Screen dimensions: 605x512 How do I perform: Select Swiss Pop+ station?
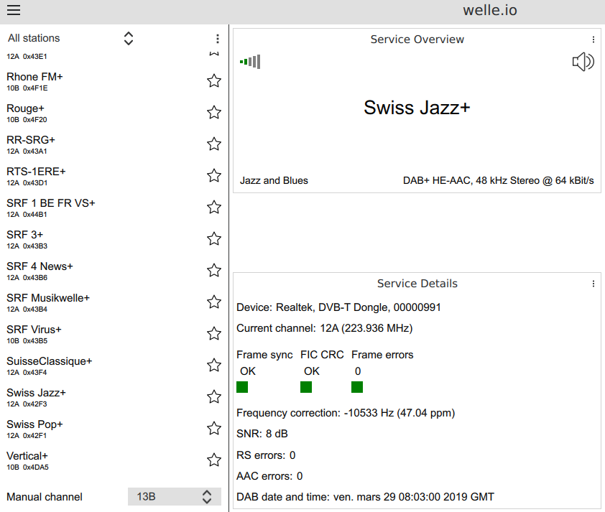point(104,429)
